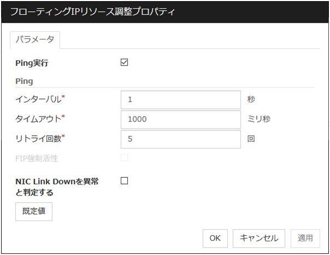Click the Ping実行 label text
The height and width of the screenshot is (255, 330).
tap(32, 63)
